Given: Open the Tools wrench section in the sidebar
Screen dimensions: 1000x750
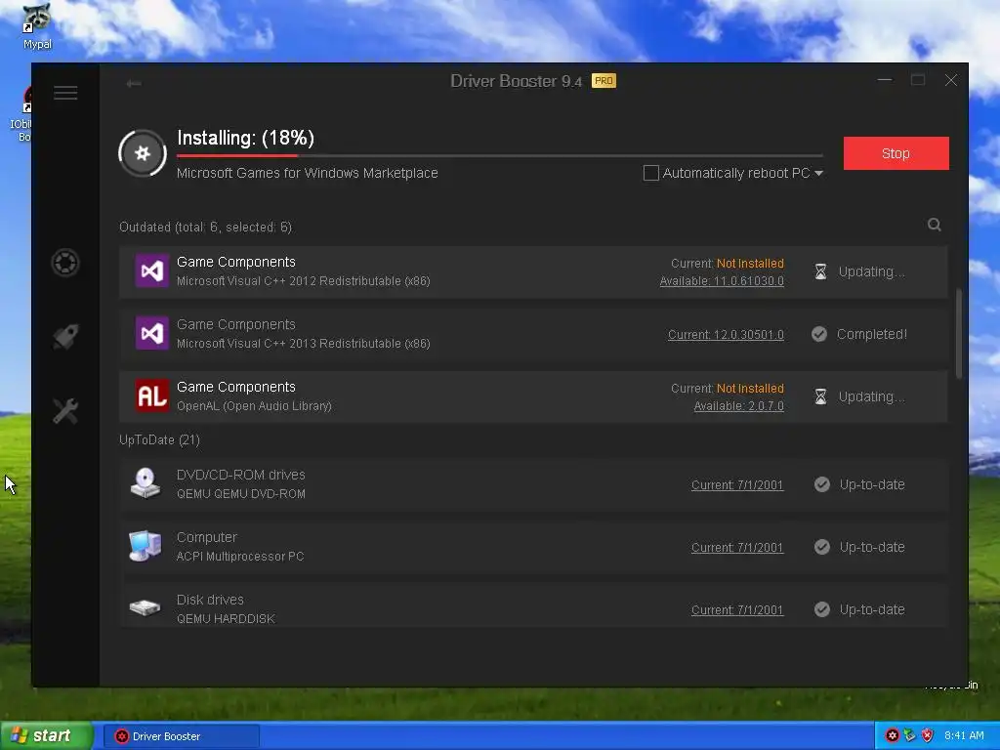Looking at the screenshot, I should [x=65, y=411].
